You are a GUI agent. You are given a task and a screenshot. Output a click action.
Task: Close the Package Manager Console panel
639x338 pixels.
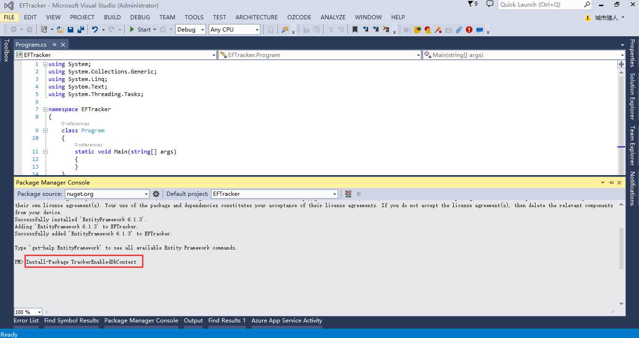[x=619, y=183]
